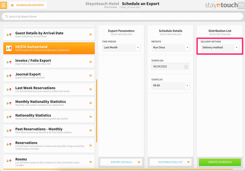Image resolution: width=245 pixels, height=171 pixels.
Task: Click the export arrows icon for Past Reservations - Monthly
Action: 9,131
